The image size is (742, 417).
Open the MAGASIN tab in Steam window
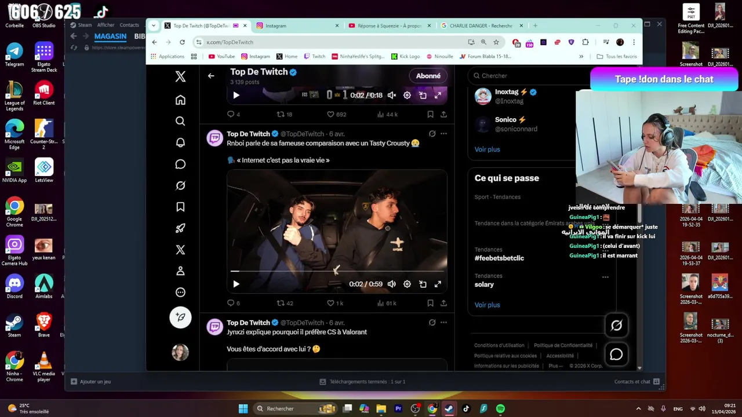click(x=110, y=36)
